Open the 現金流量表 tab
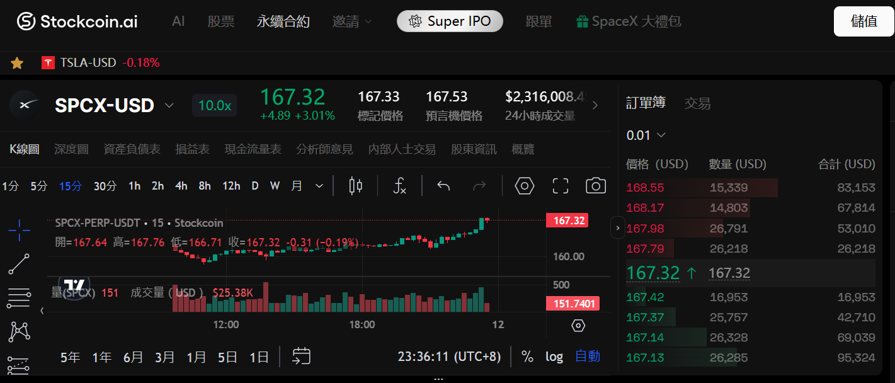This screenshot has height=383, width=895. (253, 149)
